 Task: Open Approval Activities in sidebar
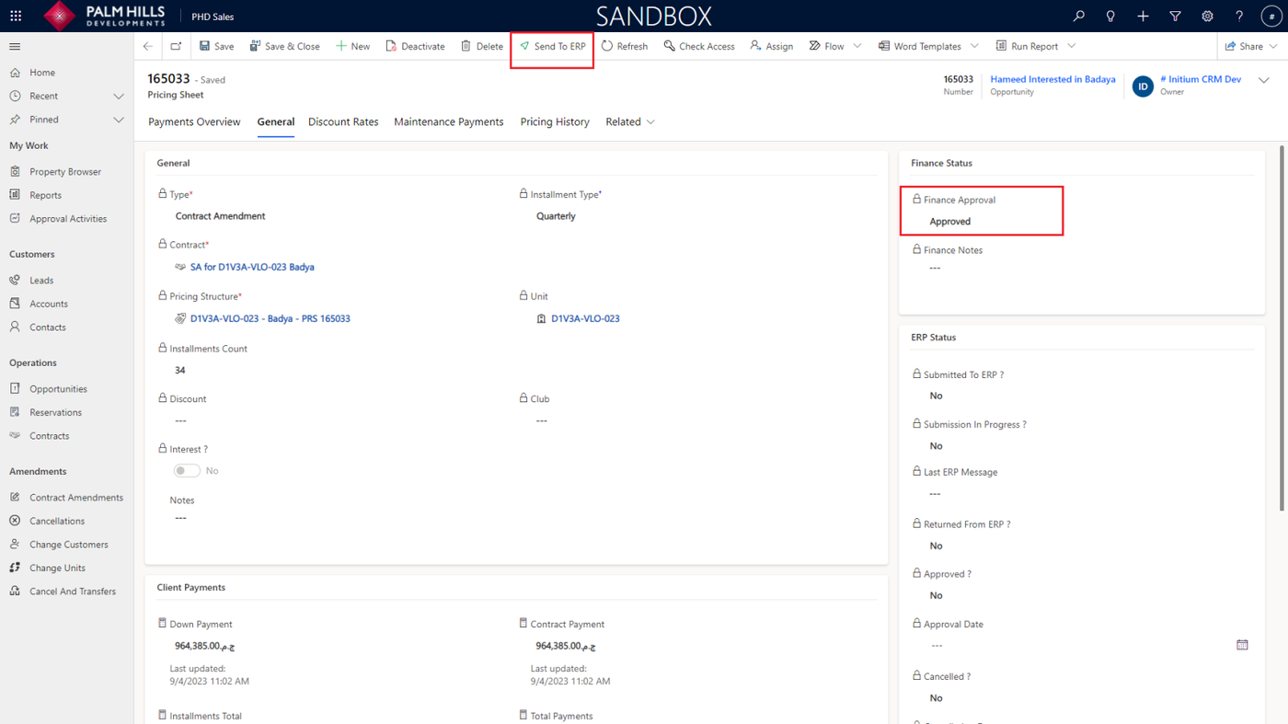click(x=66, y=219)
